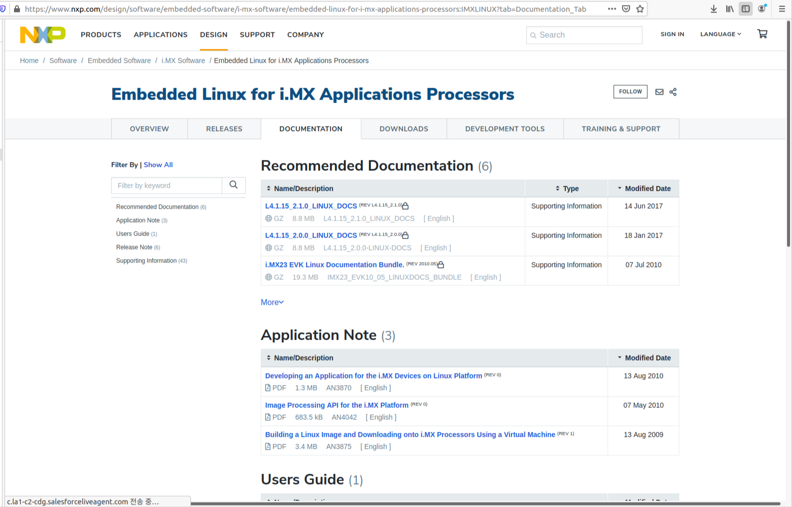The width and height of the screenshot is (792, 507).
Task: Switch to the DOWNLOADS tab
Action: pyautogui.click(x=404, y=128)
